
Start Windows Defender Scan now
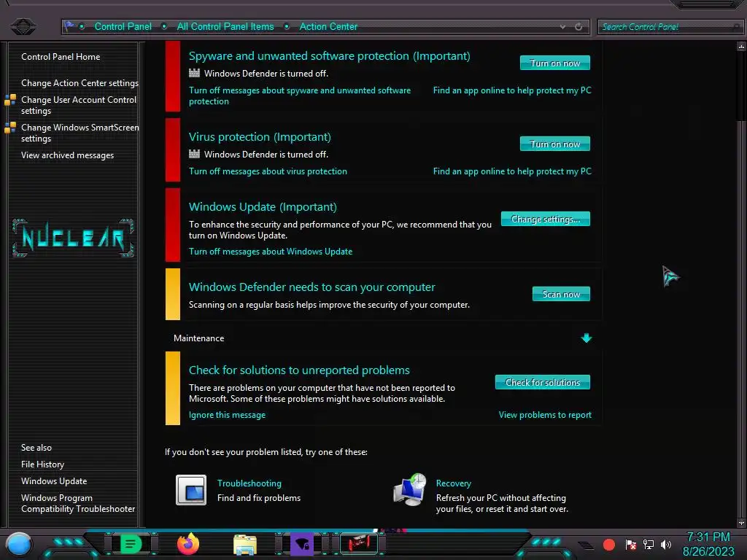561,295
